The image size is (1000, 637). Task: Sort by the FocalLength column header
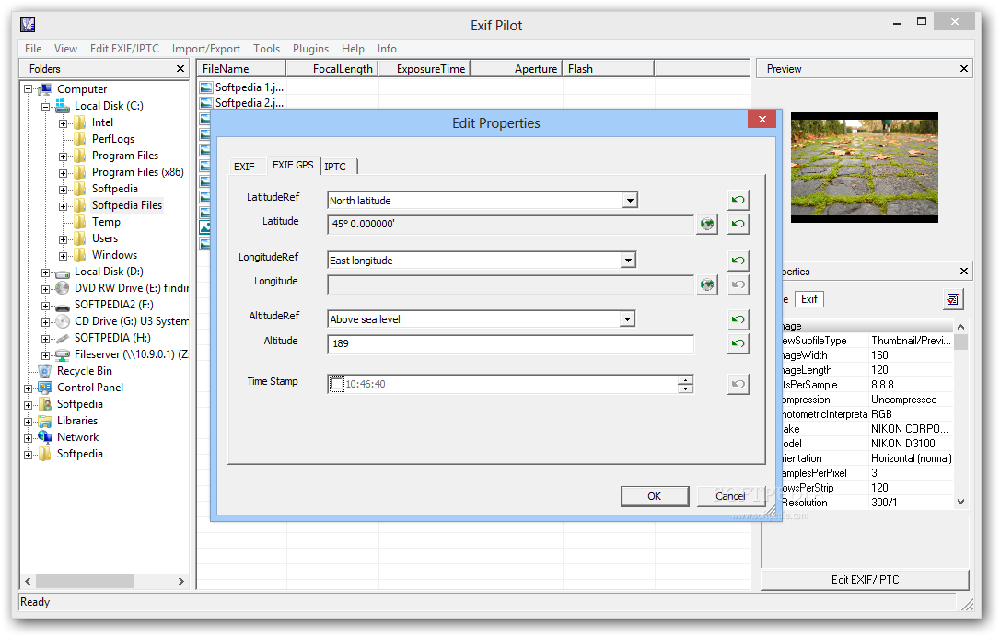332,69
